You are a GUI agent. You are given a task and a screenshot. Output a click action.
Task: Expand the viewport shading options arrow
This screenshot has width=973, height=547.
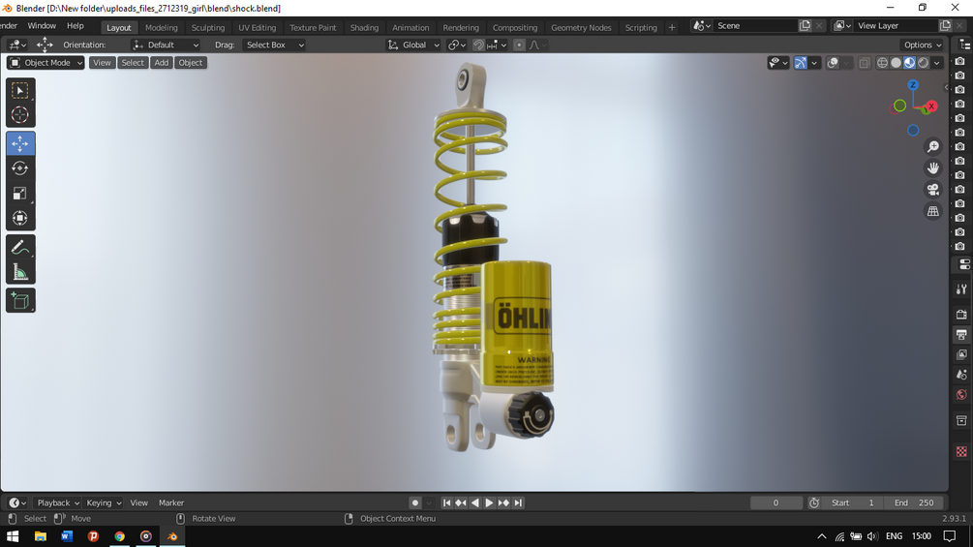tap(937, 63)
